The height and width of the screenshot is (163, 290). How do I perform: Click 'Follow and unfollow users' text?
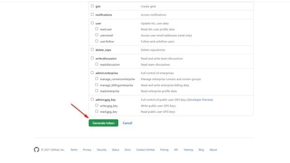(158, 42)
